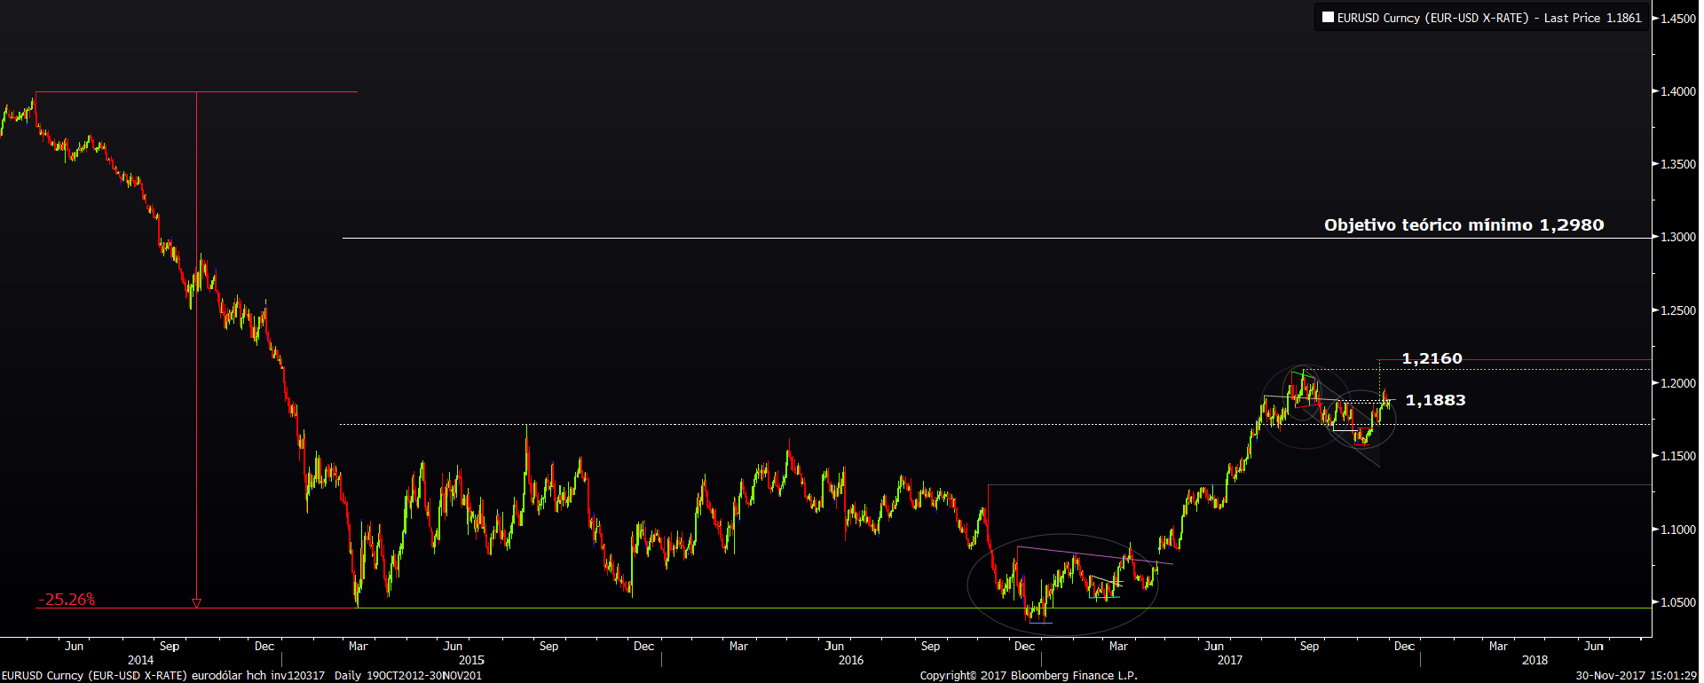The image size is (1704, 683).
Task: Select the EURUSD Curncy Last Price legend text
Action: pos(1488,18)
